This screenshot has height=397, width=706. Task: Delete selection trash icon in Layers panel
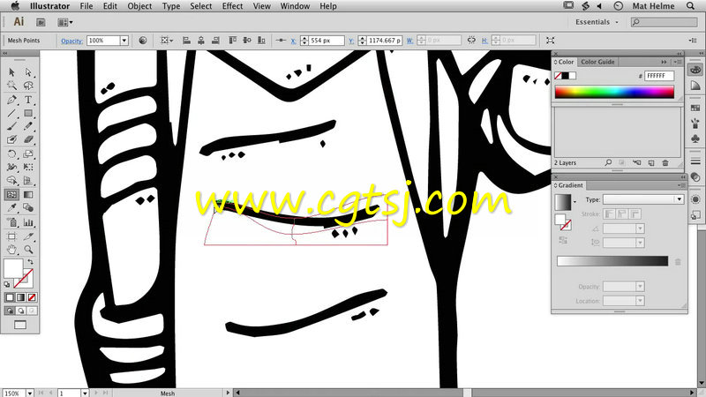pyautogui.click(x=665, y=163)
